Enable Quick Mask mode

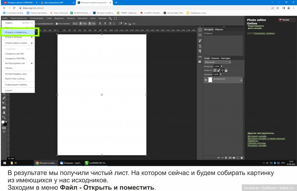(x=4, y=128)
